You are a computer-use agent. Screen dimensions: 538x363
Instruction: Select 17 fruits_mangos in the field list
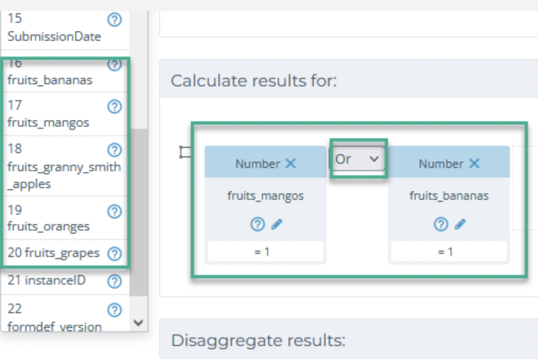tap(65, 114)
